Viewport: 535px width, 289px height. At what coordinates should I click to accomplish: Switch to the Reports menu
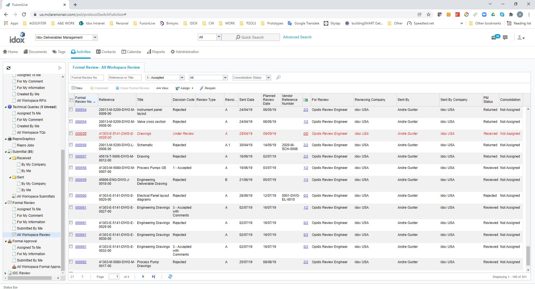tap(156, 52)
